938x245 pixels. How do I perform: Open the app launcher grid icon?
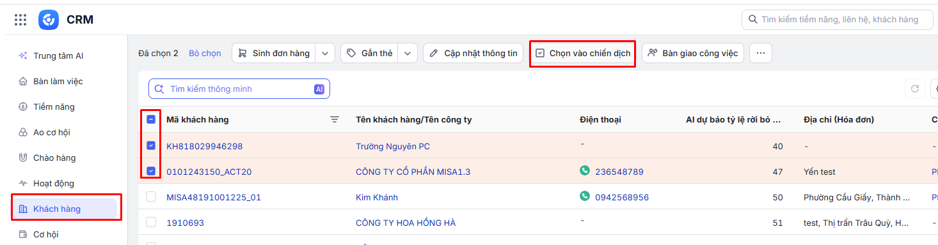20,20
